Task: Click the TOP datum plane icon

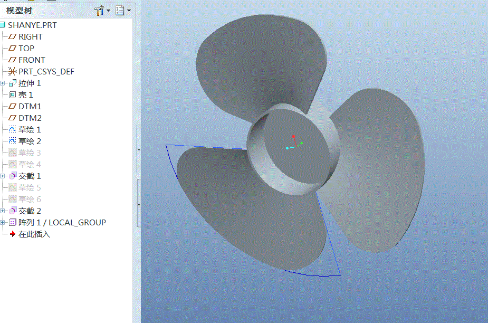Action: (x=12, y=48)
